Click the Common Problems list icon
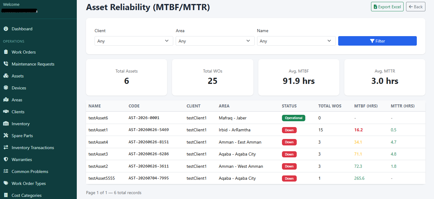The height and width of the screenshot is (199, 434). pyautogui.click(x=6, y=171)
